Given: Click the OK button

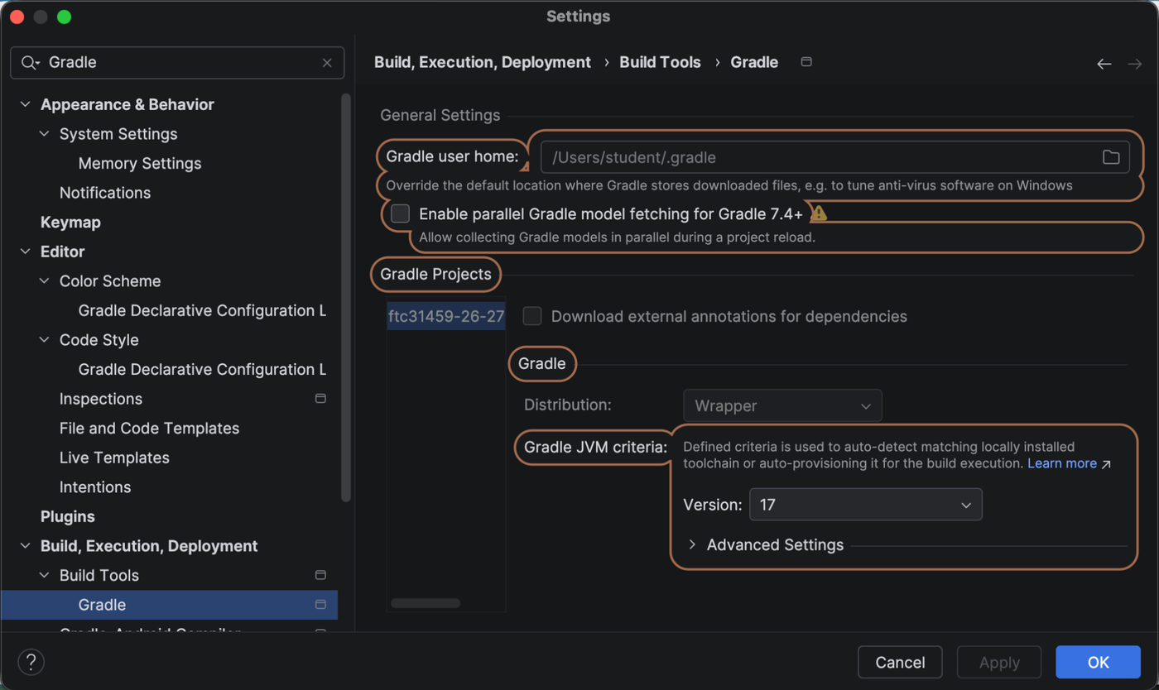Looking at the screenshot, I should tap(1098, 662).
